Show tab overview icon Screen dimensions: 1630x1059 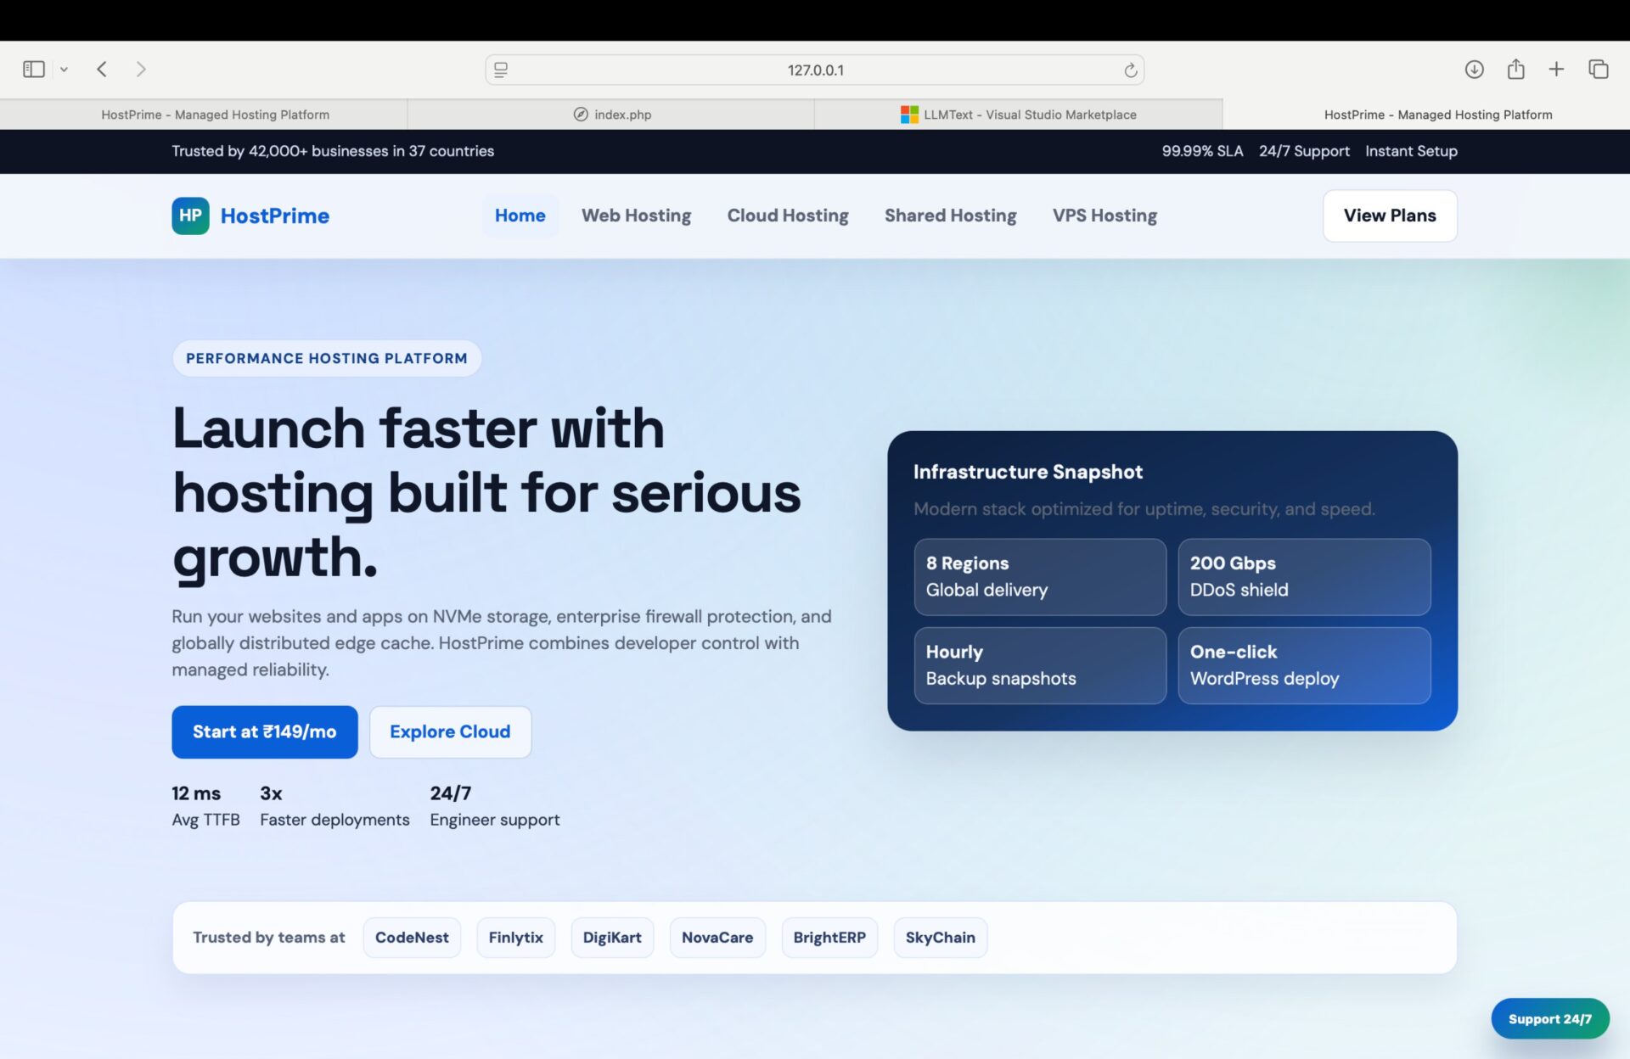[x=1598, y=70]
